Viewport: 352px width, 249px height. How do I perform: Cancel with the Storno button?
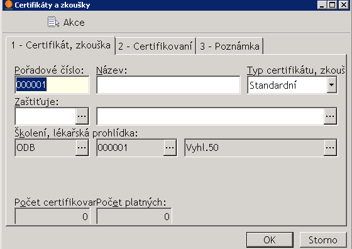point(323,240)
